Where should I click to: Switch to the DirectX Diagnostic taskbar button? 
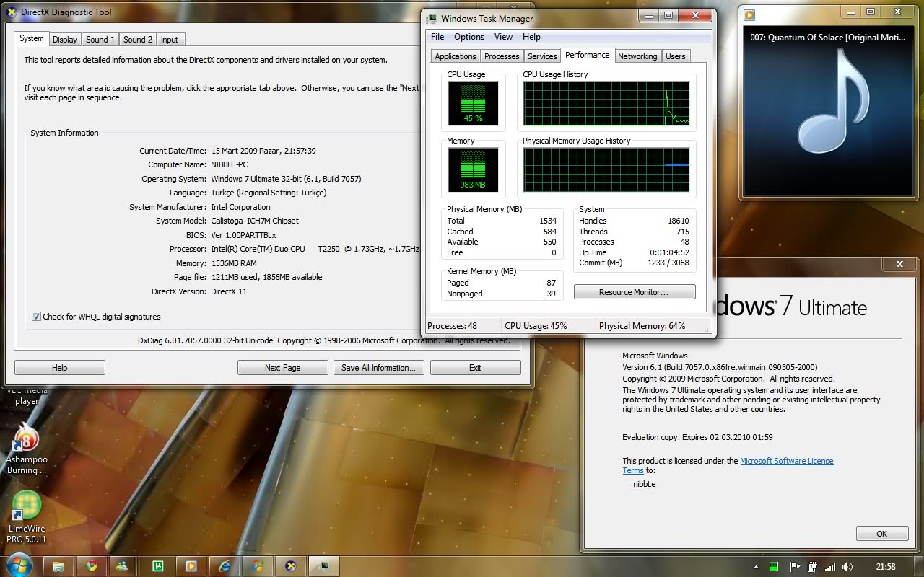(291, 566)
